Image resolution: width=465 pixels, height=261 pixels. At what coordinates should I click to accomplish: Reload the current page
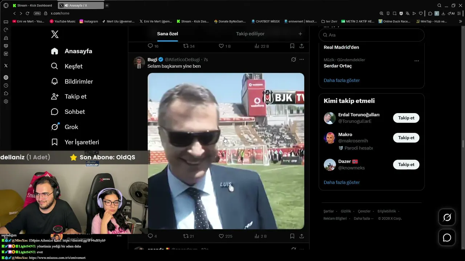point(27,13)
